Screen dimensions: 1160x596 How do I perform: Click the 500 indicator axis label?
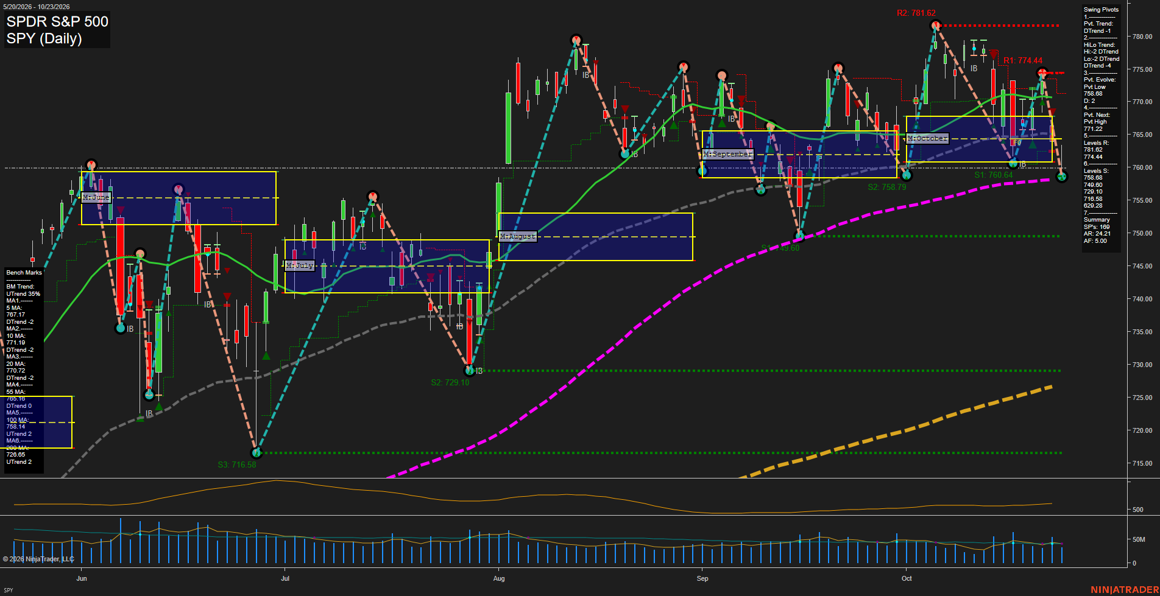pyautogui.click(x=1137, y=510)
